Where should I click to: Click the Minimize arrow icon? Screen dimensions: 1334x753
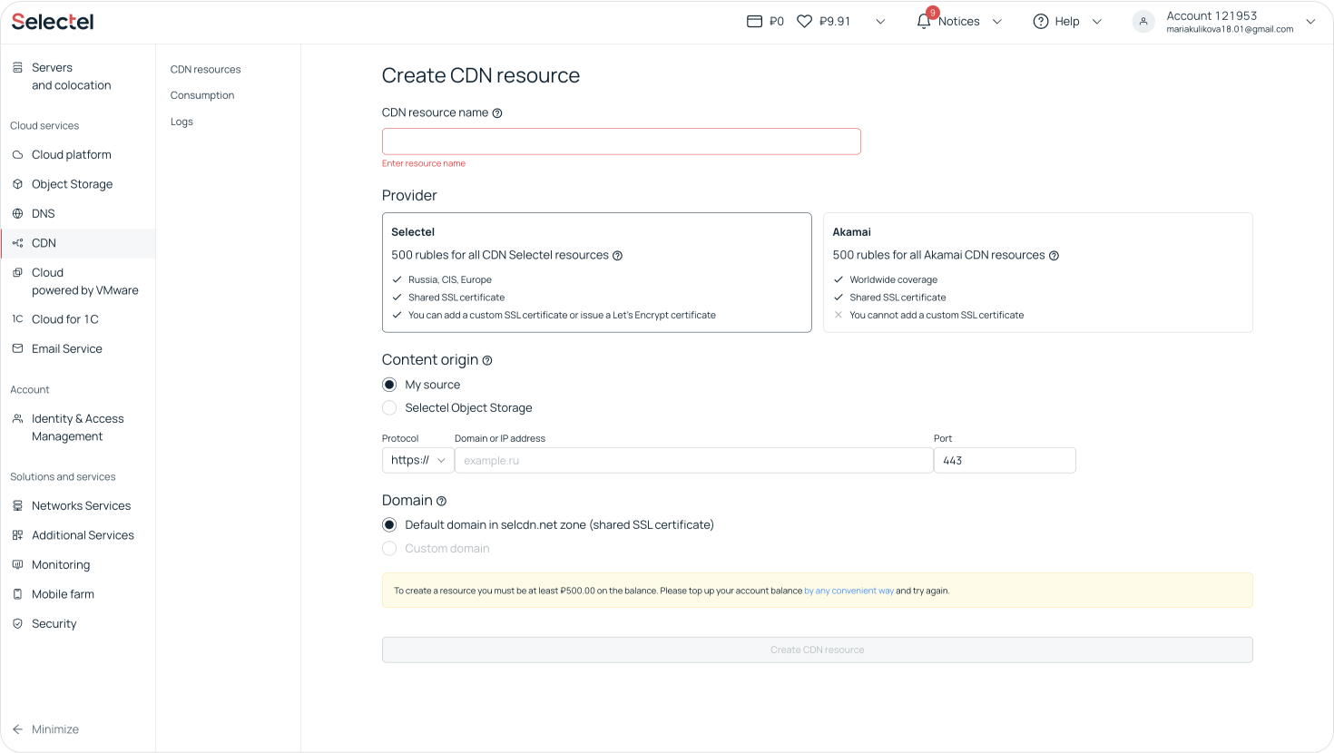tap(17, 729)
